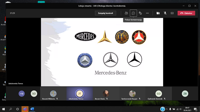This screenshot has width=200, height=112.
Task: Select Beczer Daria participant tile
Action: coord(106,94)
